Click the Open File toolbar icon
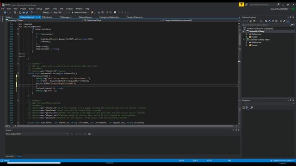 (20, 12)
